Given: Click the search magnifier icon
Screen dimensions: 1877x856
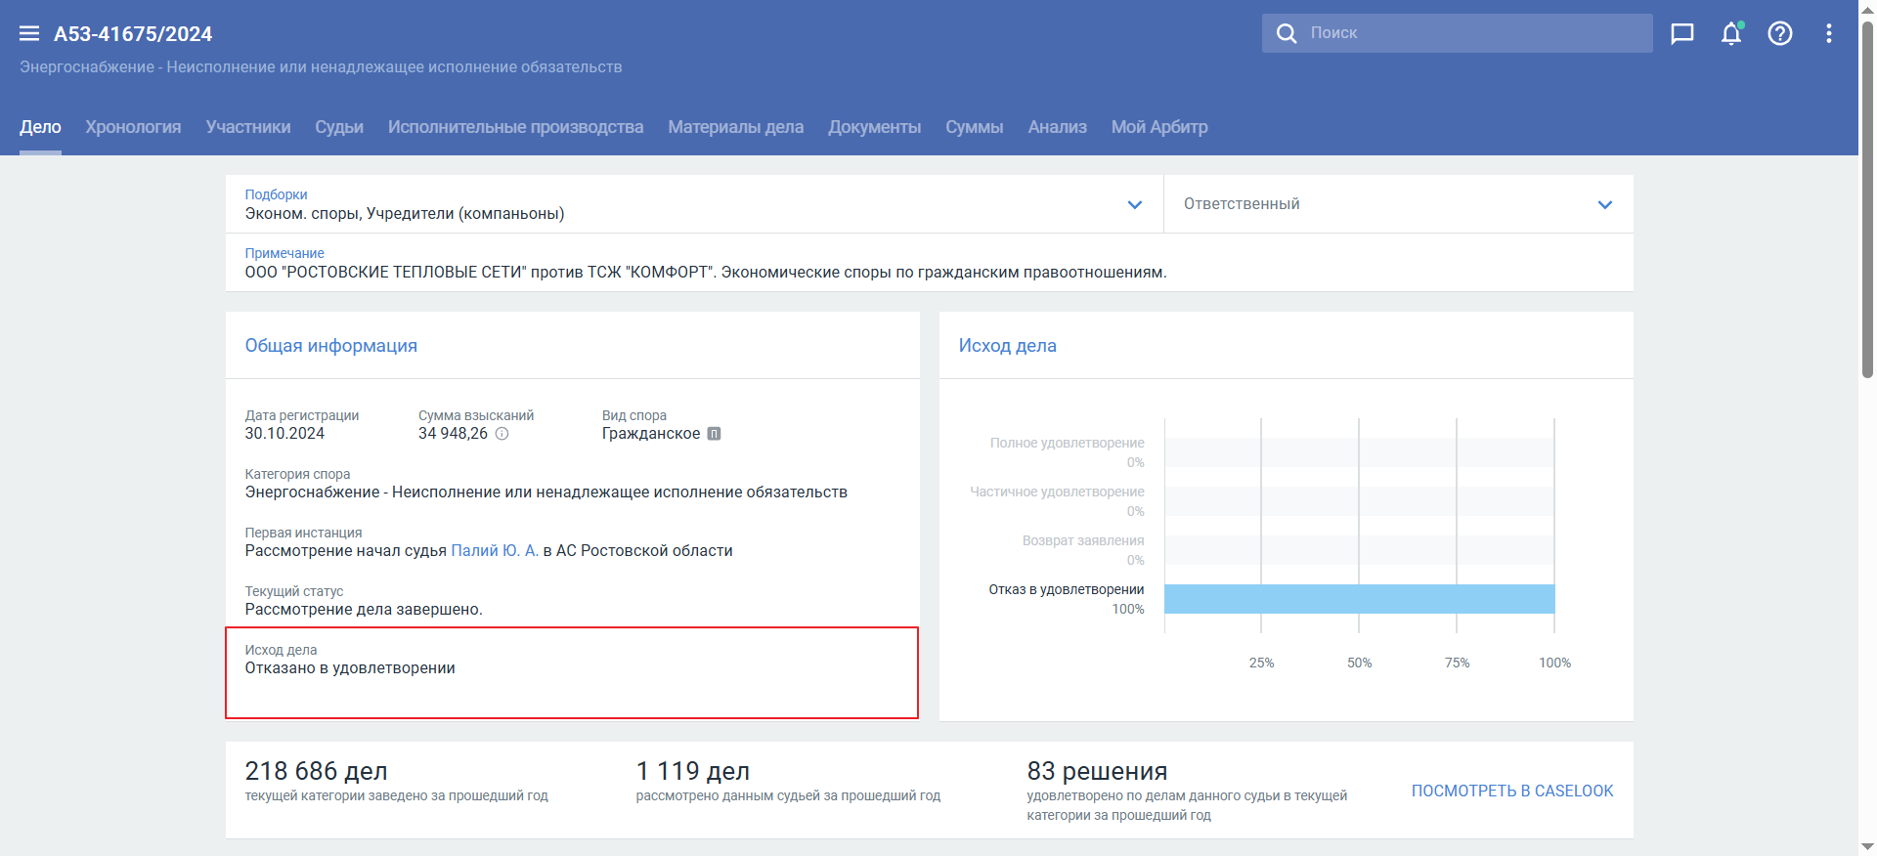Looking at the screenshot, I should click(x=1287, y=33).
